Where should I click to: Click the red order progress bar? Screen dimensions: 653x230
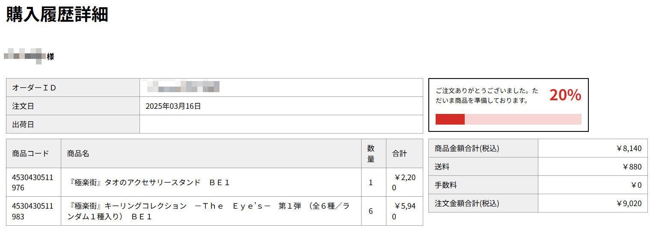[x=508, y=119]
